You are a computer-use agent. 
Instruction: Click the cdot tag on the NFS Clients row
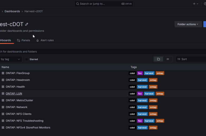[x=132, y=114]
